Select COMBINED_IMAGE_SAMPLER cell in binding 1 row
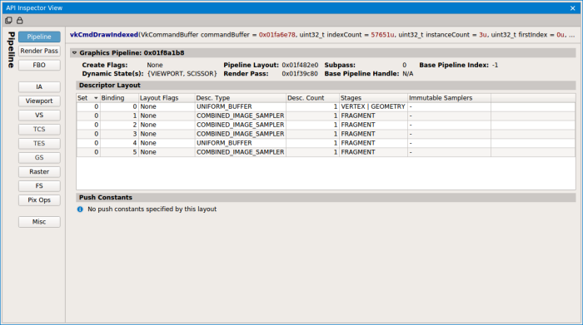This screenshot has height=325, width=583. point(240,116)
